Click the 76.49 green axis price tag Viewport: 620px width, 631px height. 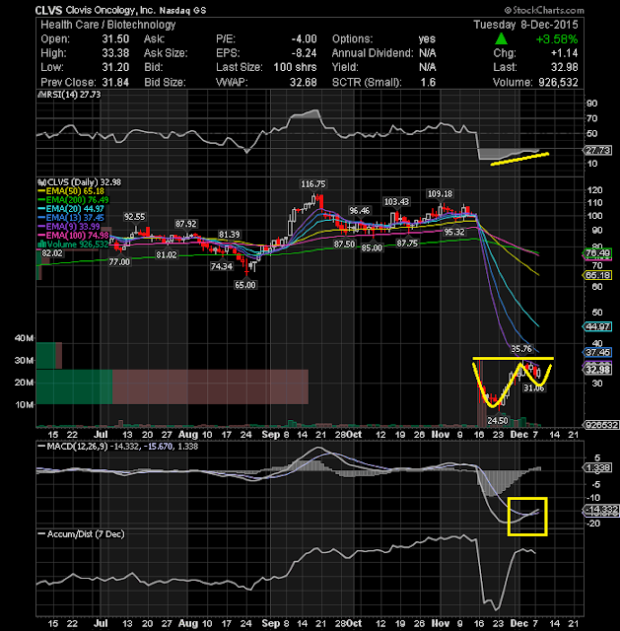597,253
